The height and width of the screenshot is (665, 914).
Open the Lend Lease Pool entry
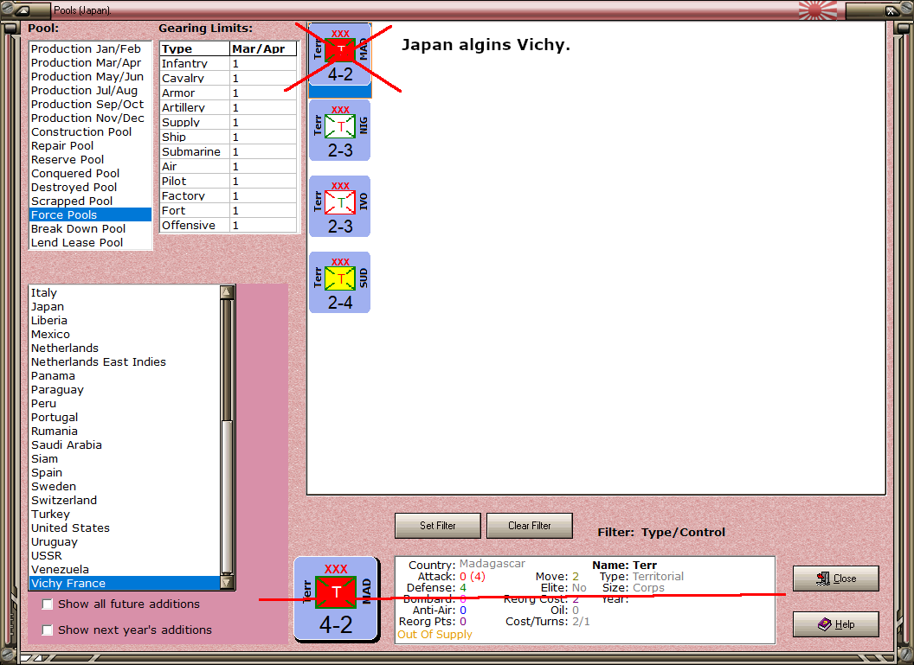point(90,243)
